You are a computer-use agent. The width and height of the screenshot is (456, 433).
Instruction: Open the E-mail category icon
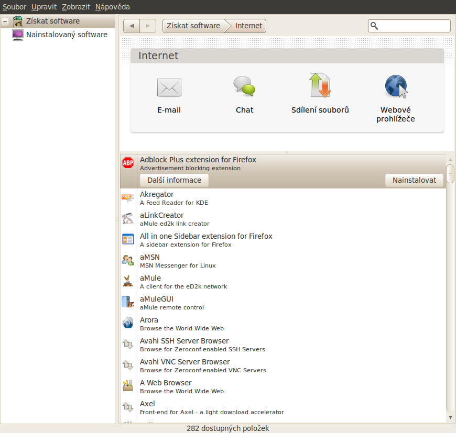[169, 87]
